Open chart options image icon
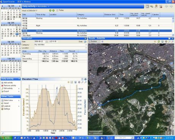Viewport: 175px width, 140px height. [x=72, y=82]
